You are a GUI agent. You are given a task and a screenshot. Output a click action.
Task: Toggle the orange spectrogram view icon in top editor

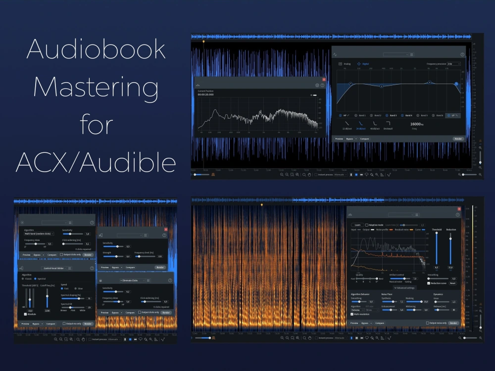point(213,175)
